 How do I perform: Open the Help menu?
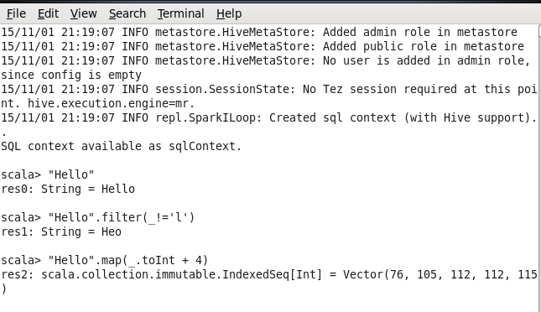pyautogui.click(x=229, y=13)
